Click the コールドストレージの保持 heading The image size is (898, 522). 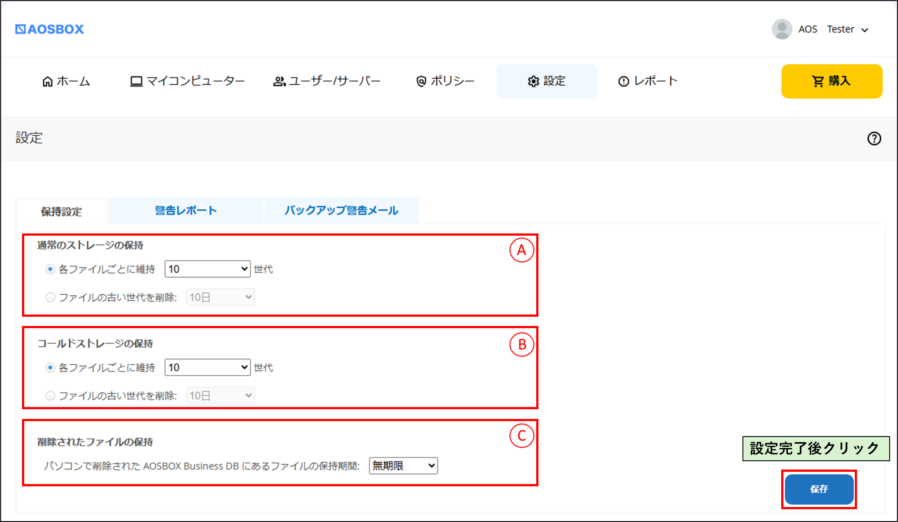coord(95,344)
